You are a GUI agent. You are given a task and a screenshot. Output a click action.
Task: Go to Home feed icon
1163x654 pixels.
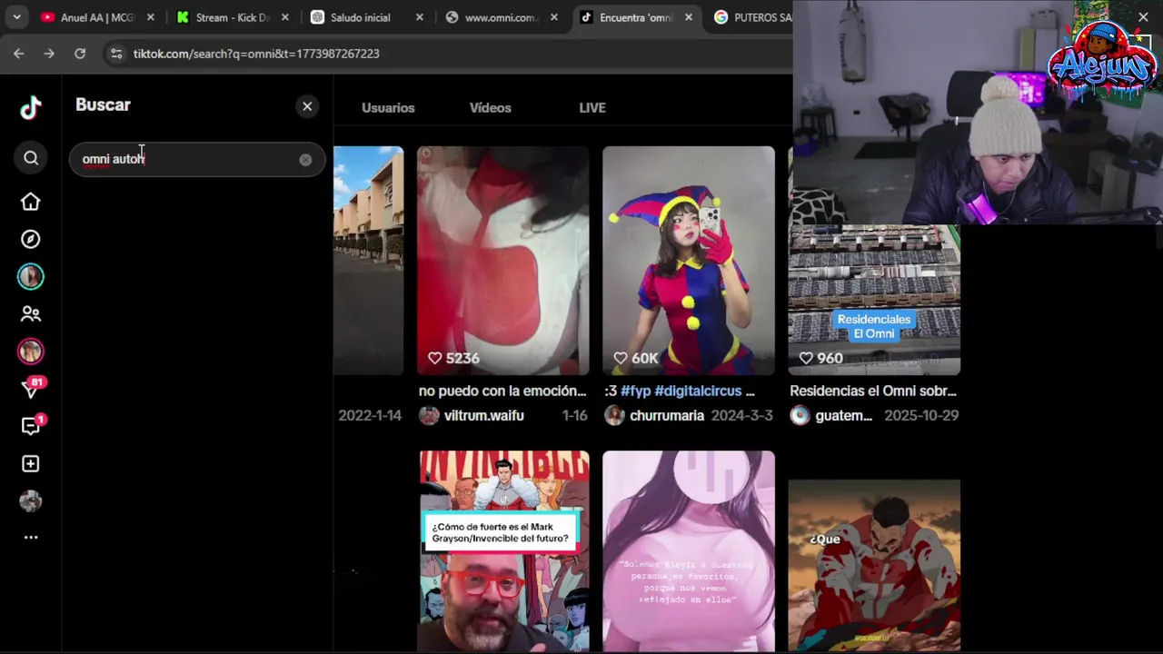[31, 202]
